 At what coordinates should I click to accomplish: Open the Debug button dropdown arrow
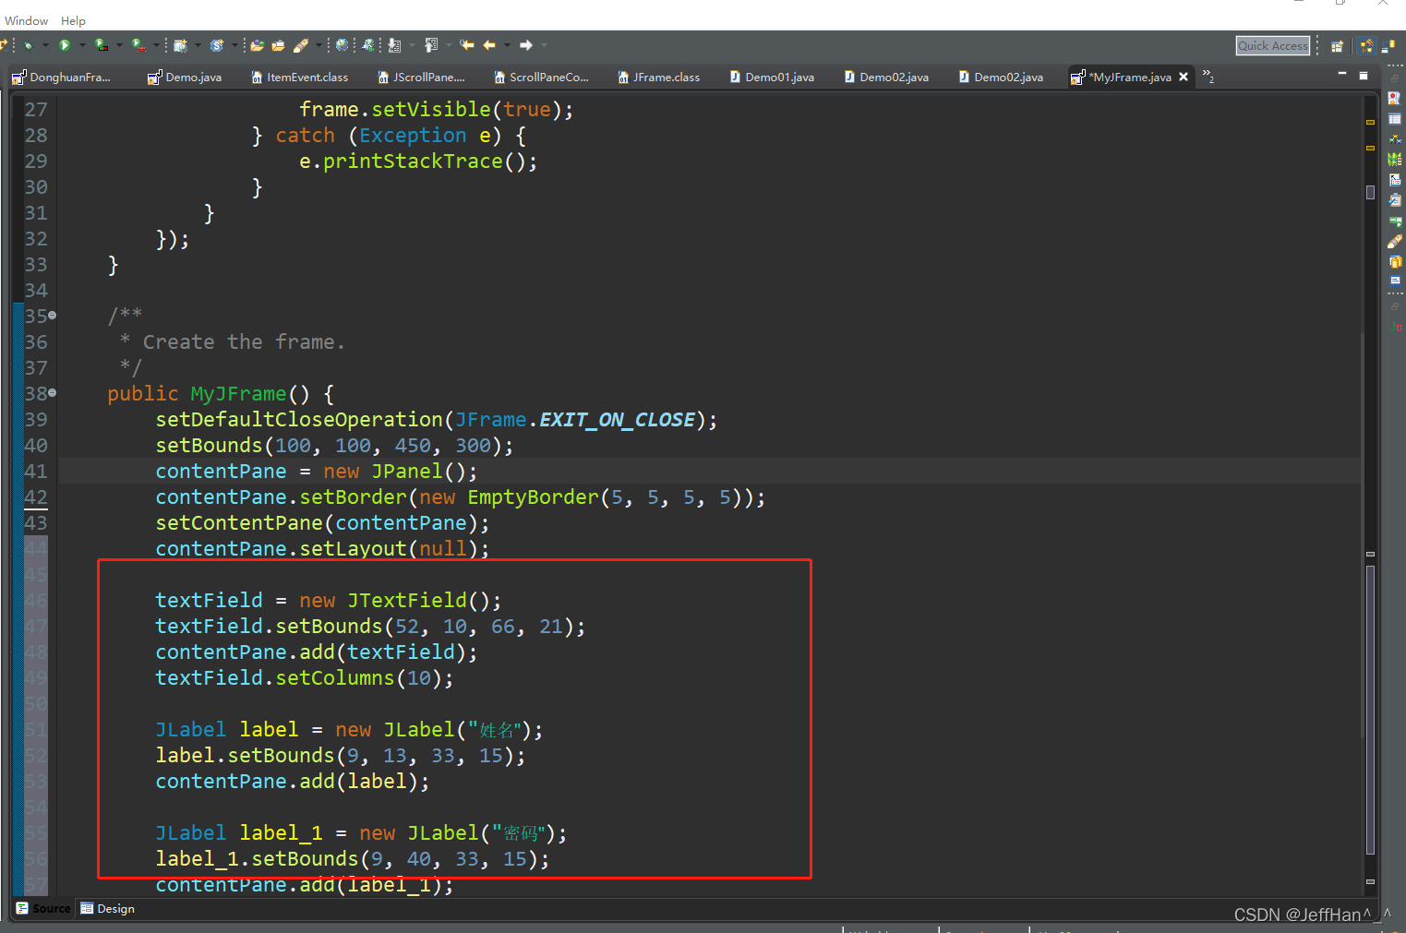pos(44,44)
